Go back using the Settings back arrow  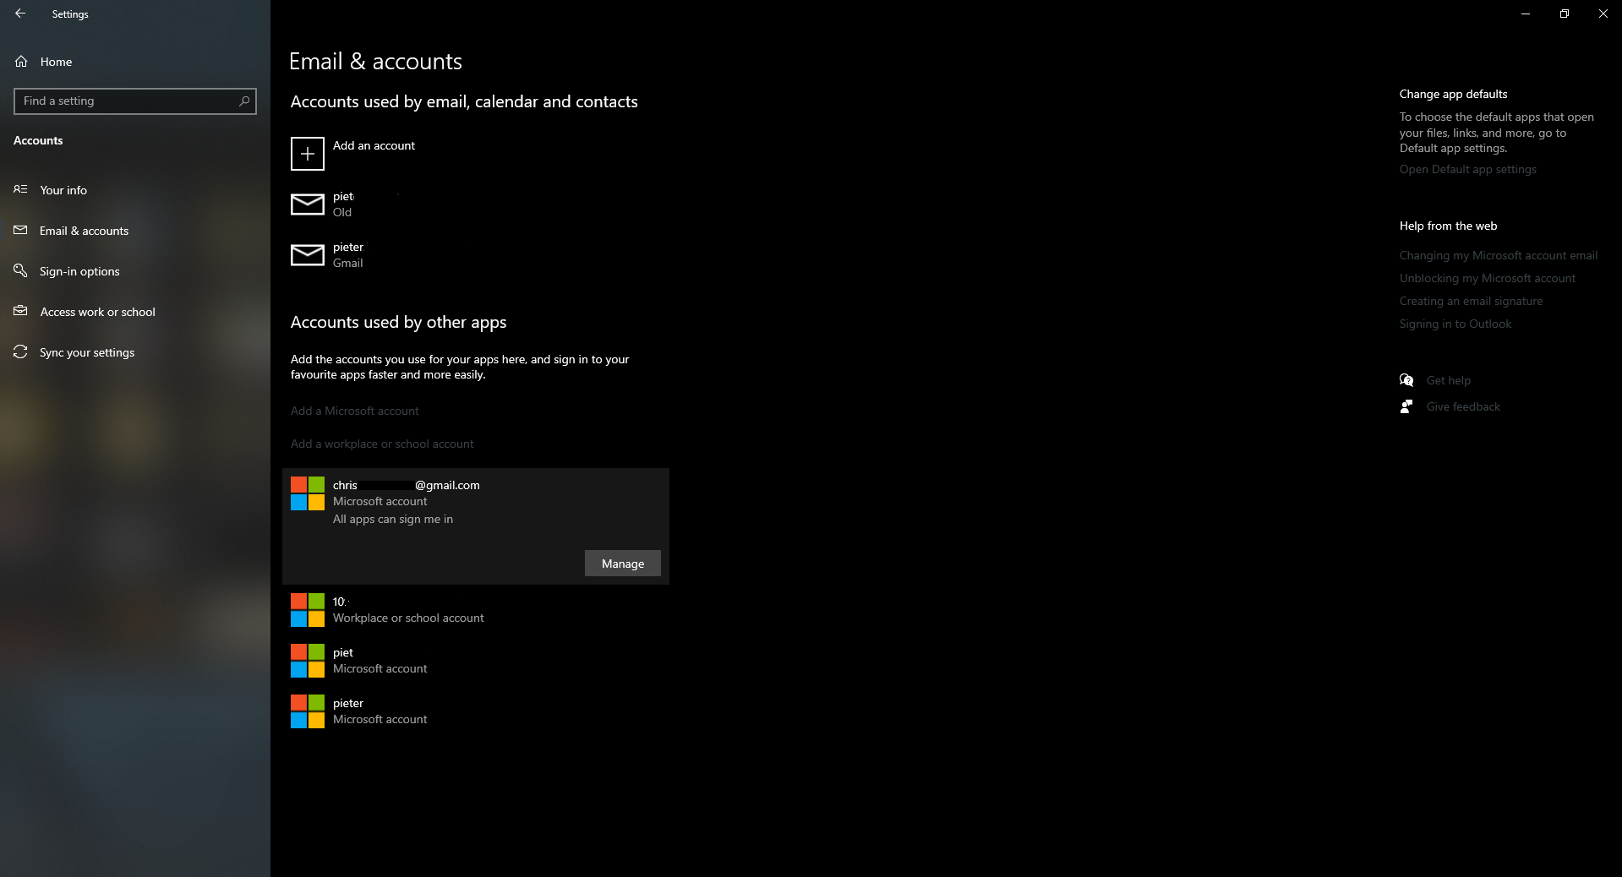(x=20, y=14)
